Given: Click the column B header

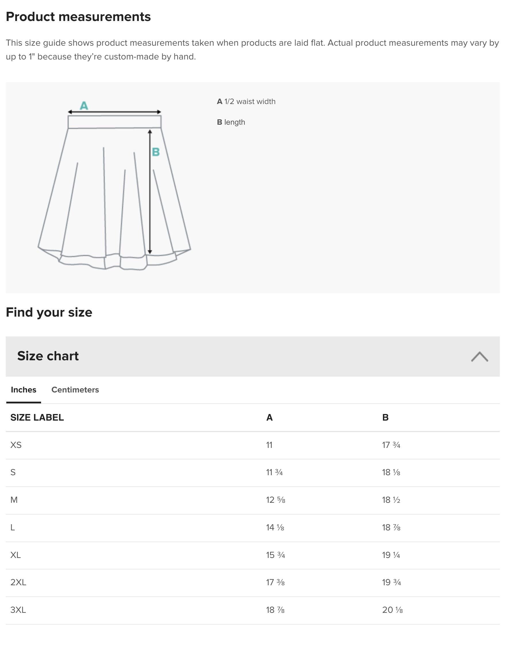Looking at the screenshot, I should pyautogui.click(x=385, y=418).
